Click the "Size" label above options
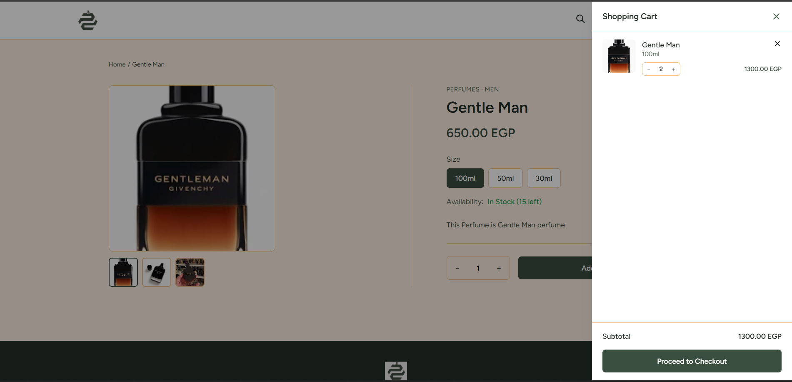The height and width of the screenshot is (382, 792). [453, 159]
